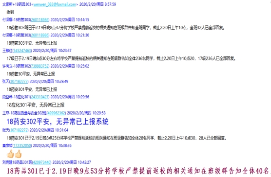This screenshot has width=271, height=177.
Task: Open QQ number link 499962362
Action: [x=56, y=113]
